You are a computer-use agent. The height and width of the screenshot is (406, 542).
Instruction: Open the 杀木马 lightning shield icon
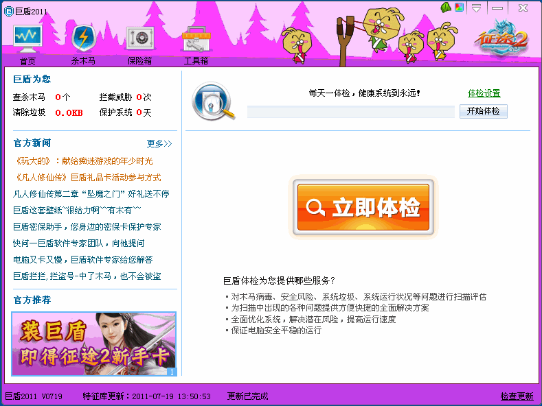(83, 38)
